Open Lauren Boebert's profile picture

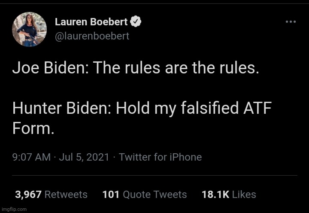[29, 29]
